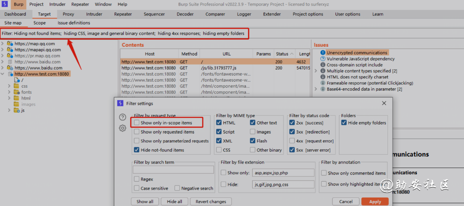Click the fonts folder icon

click(x=17, y=92)
